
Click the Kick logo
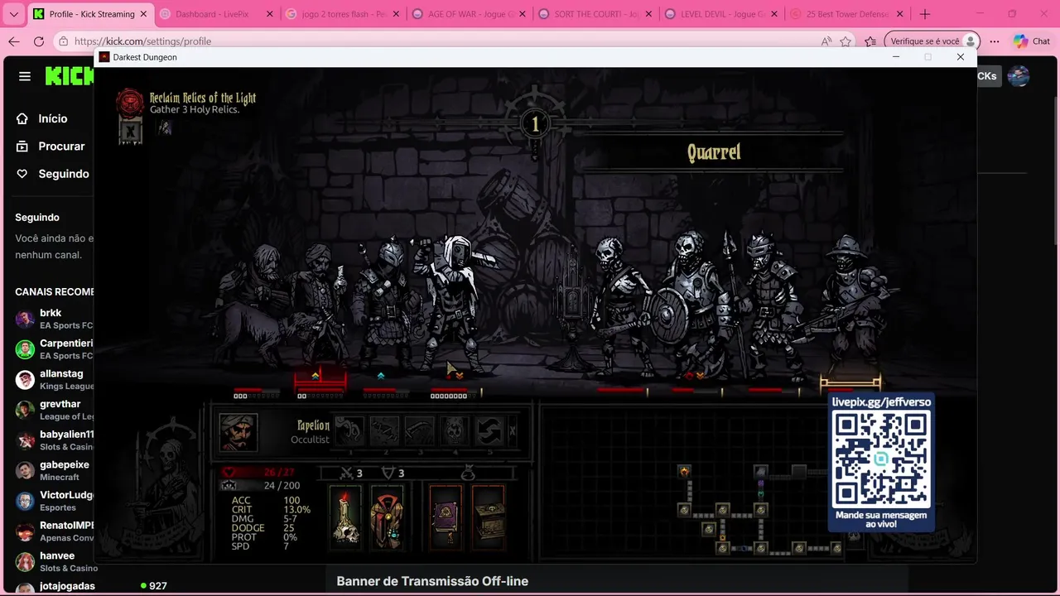coord(70,76)
